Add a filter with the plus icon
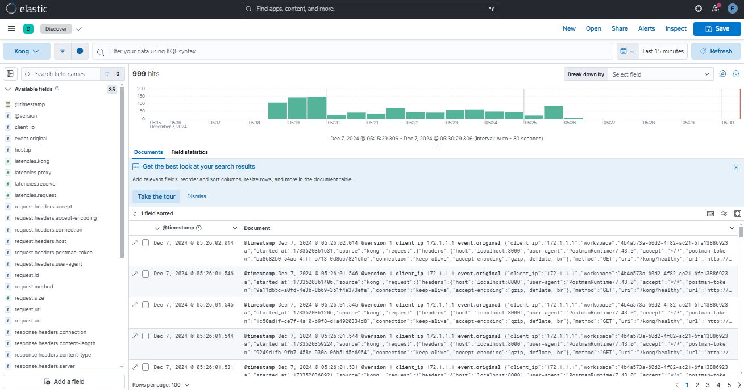This screenshot has width=744, height=390. (x=80, y=51)
